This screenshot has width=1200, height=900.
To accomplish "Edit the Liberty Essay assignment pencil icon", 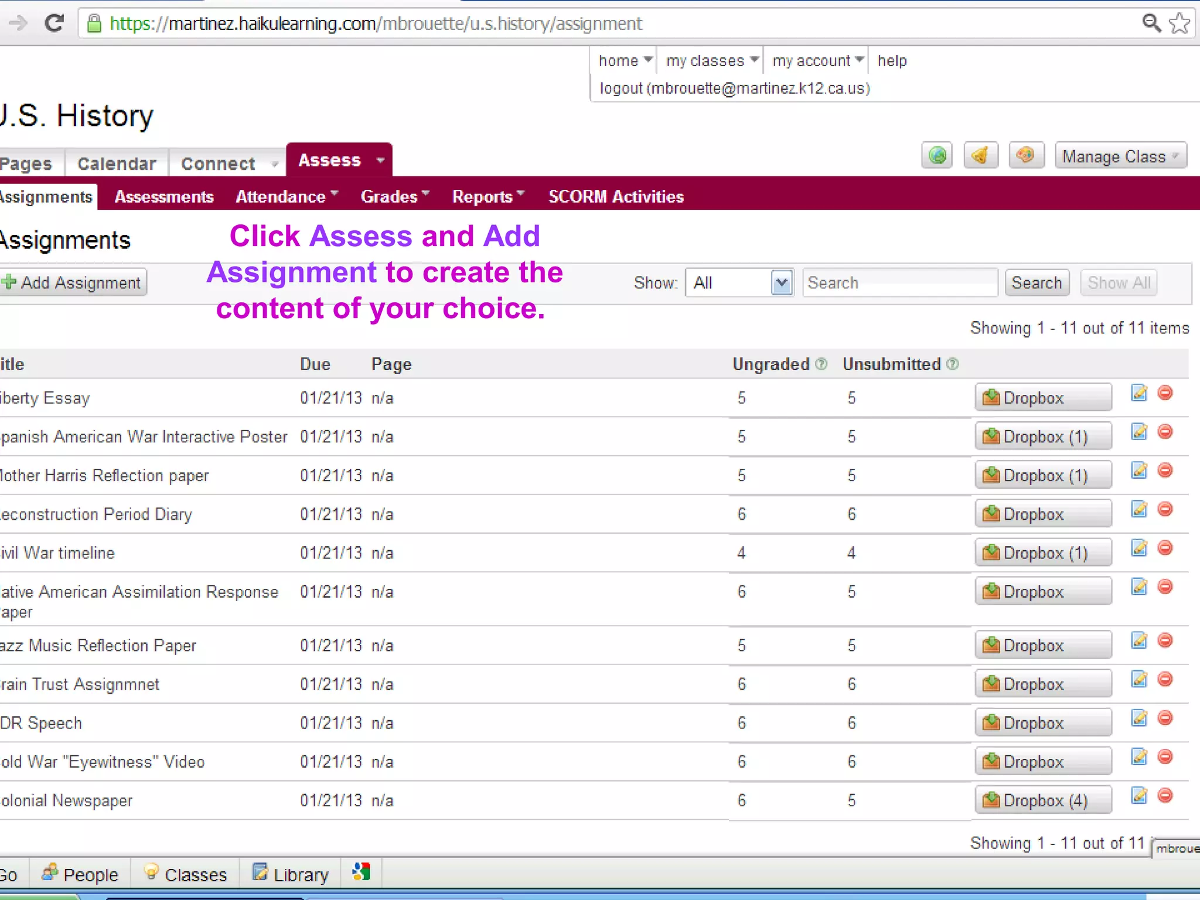I will tap(1139, 393).
